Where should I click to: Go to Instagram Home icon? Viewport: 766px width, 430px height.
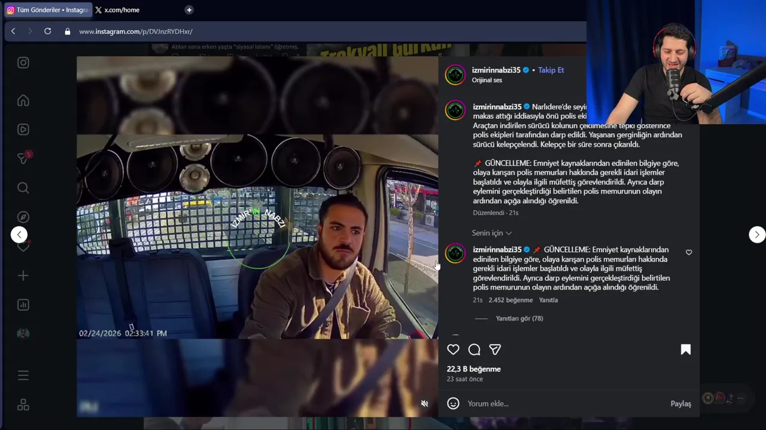[x=23, y=100]
